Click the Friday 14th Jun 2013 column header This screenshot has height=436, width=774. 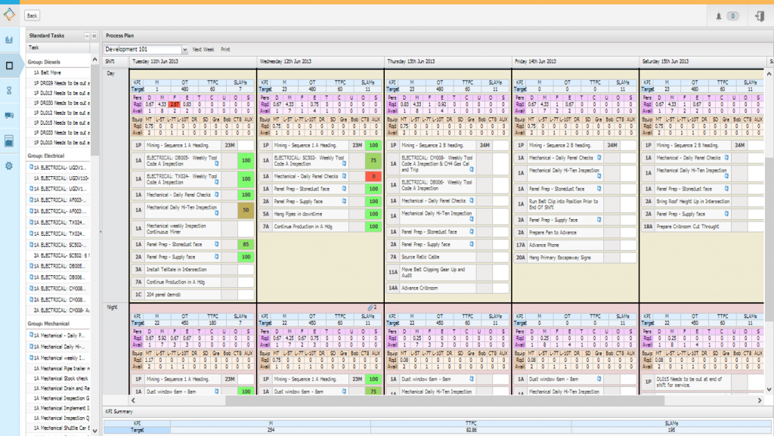coord(575,62)
